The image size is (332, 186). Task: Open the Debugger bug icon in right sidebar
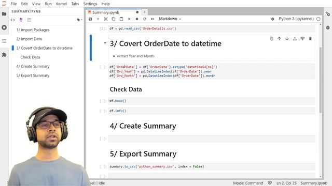click(328, 27)
